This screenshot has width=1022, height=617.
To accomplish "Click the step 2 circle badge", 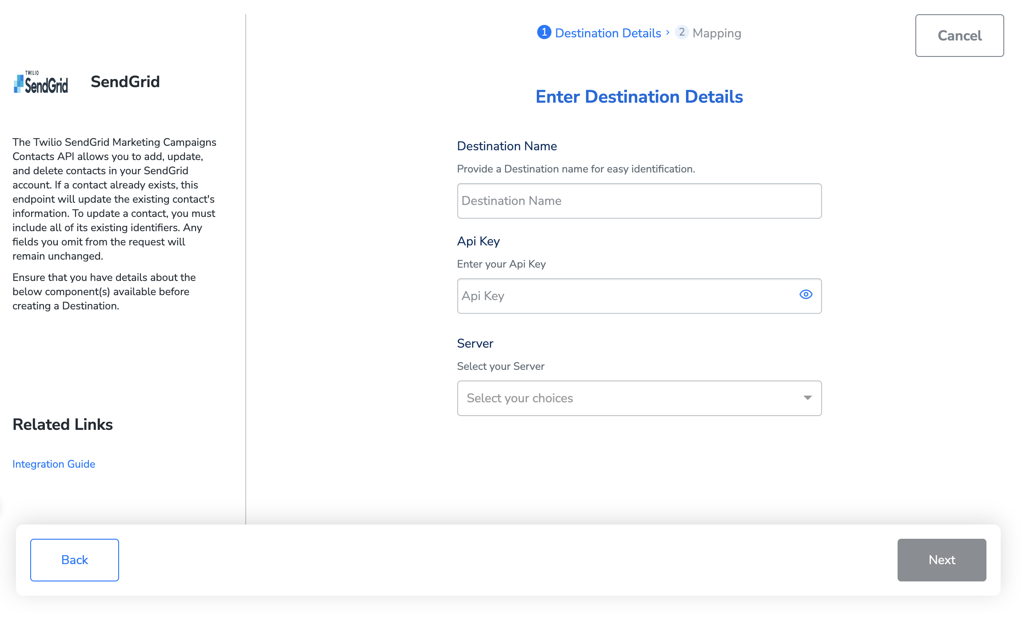I will coord(682,32).
